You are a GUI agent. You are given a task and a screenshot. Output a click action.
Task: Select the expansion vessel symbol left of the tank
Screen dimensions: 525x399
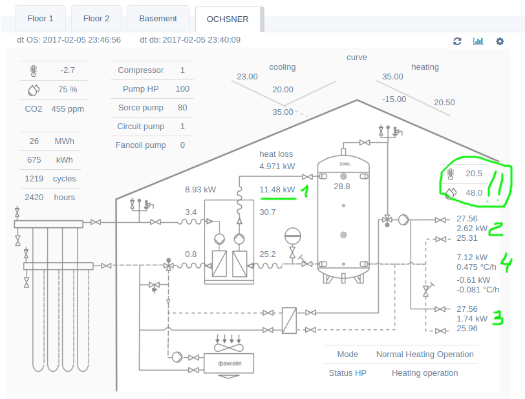[x=293, y=236]
